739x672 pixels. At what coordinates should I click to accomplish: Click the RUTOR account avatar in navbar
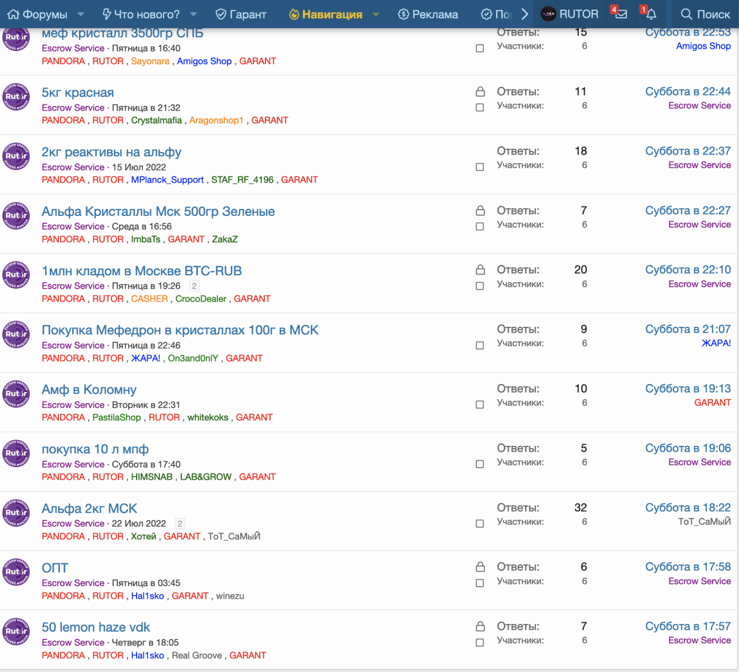(x=548, y=14)
